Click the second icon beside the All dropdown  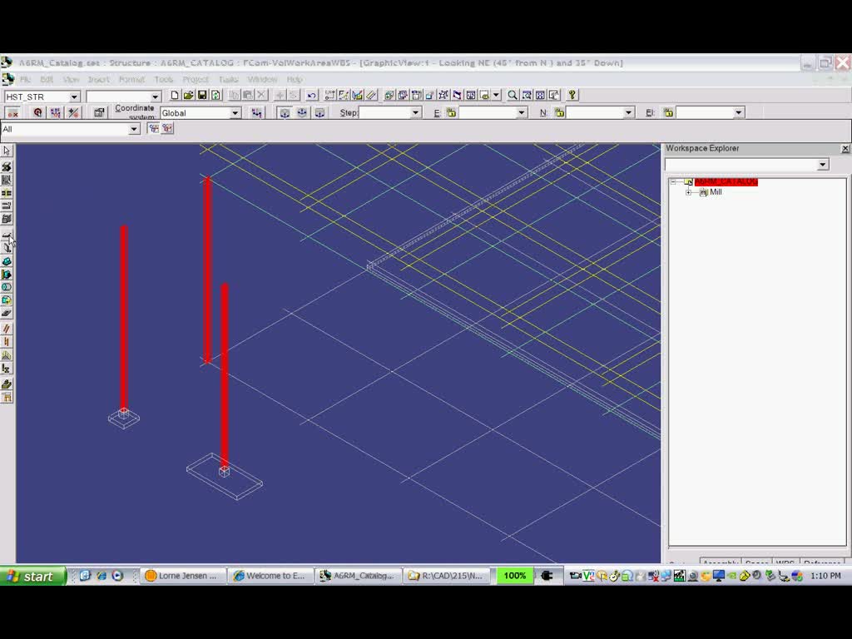[167, 129]
